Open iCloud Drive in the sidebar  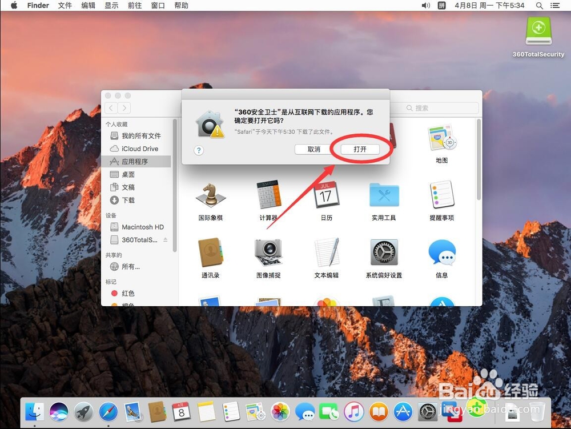click(136, 149)
